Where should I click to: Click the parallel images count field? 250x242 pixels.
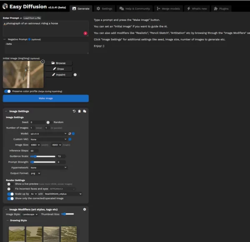pos(47,128)
